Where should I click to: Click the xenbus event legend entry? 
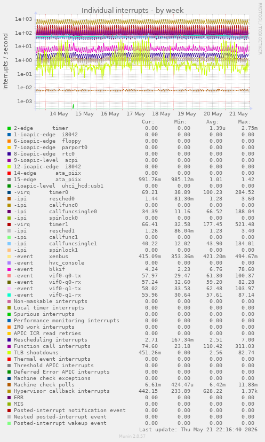[x=41, y=257]
